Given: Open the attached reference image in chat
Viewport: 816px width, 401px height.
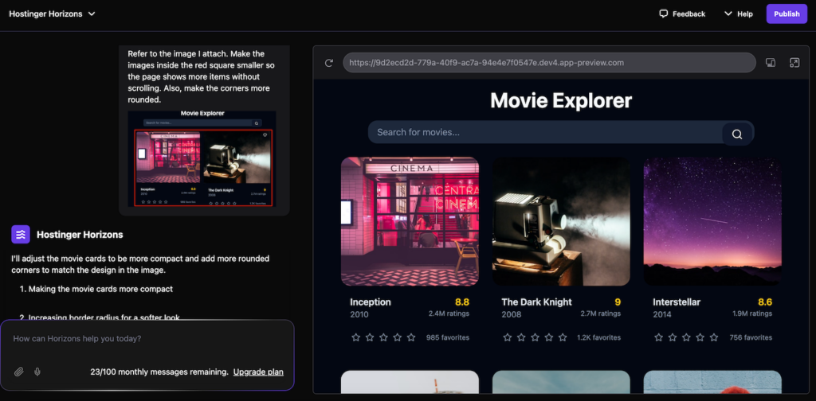Looking at the screenshot, I should (x=202, y=158).
